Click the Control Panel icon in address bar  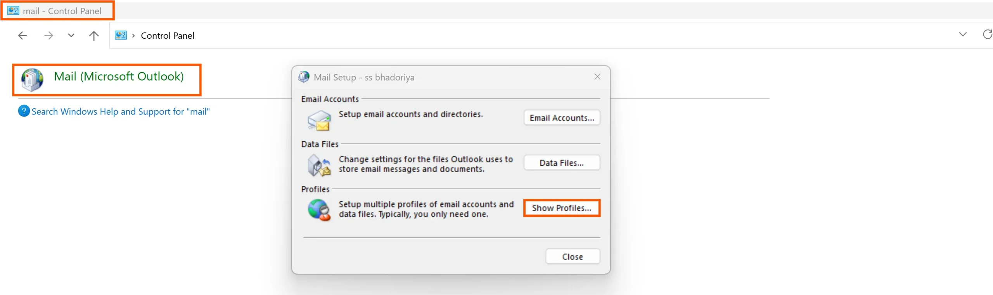(x=121, y=35)
